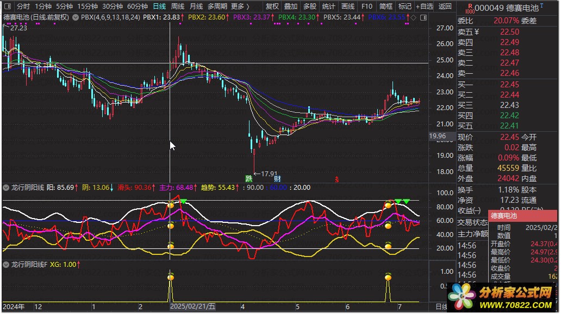Image resolution: width=561 pixels, height=314 pixels.
Task: Switch to 月线 monthly chart
Action: pos(196,7)
